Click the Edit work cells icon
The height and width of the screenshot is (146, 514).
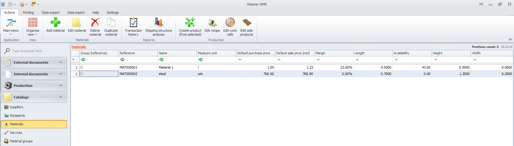point(230,23)
